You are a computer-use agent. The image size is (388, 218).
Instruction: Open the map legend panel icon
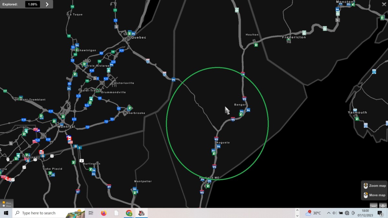pyautogui.click(x=7, y=204)
